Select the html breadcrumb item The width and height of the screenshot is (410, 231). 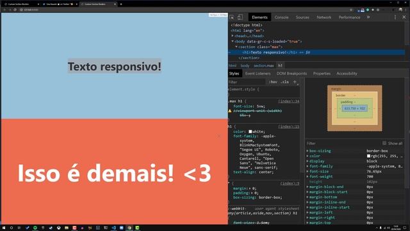point(233,65)
